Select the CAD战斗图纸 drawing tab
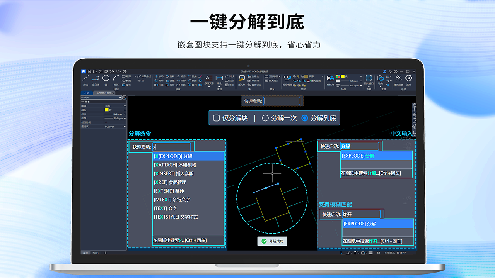Screen dimensions: 495x278 click(105, 93)
